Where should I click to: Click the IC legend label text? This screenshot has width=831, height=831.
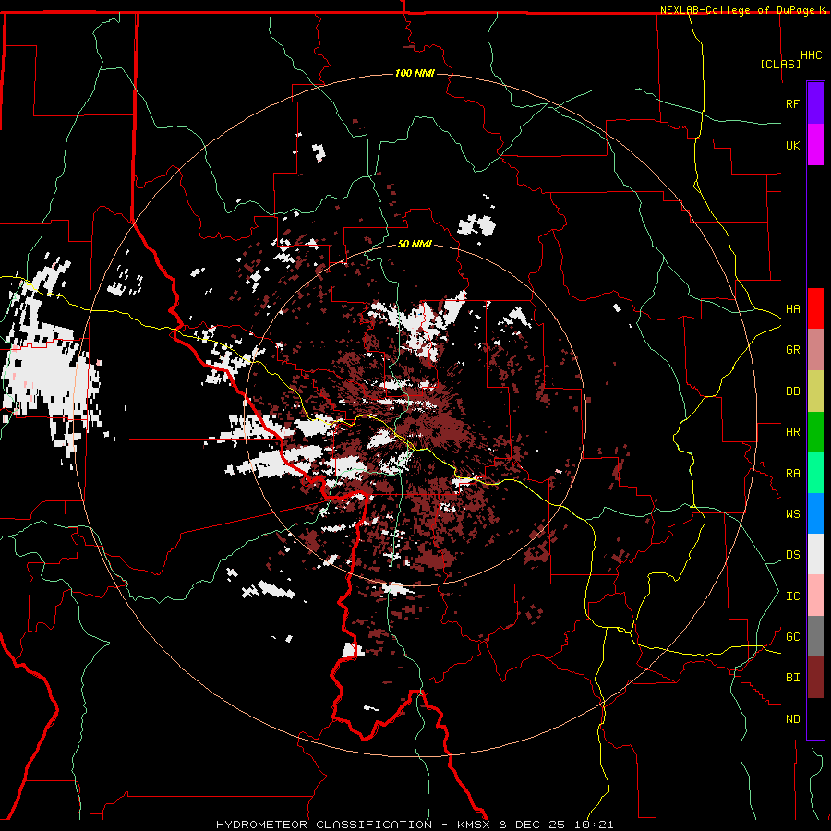[792, 596]
